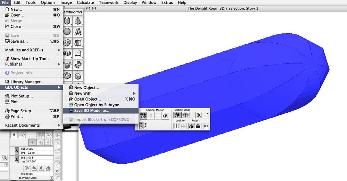The image size is (347, 181).
Task: Choose Print… in File menu
Action: point(31,117)
